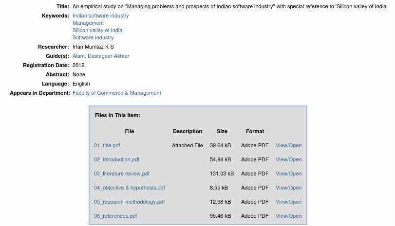Click View/Open for 06_references.pdf
The height and width of the screenshot is (226, 395).
pos(288,216)
